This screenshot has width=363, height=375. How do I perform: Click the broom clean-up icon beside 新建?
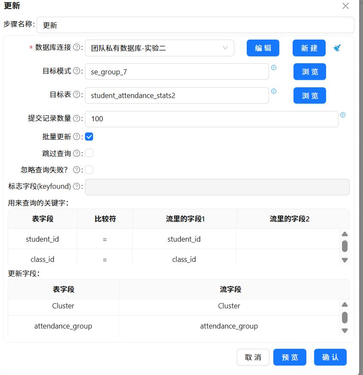coord(337,48)
